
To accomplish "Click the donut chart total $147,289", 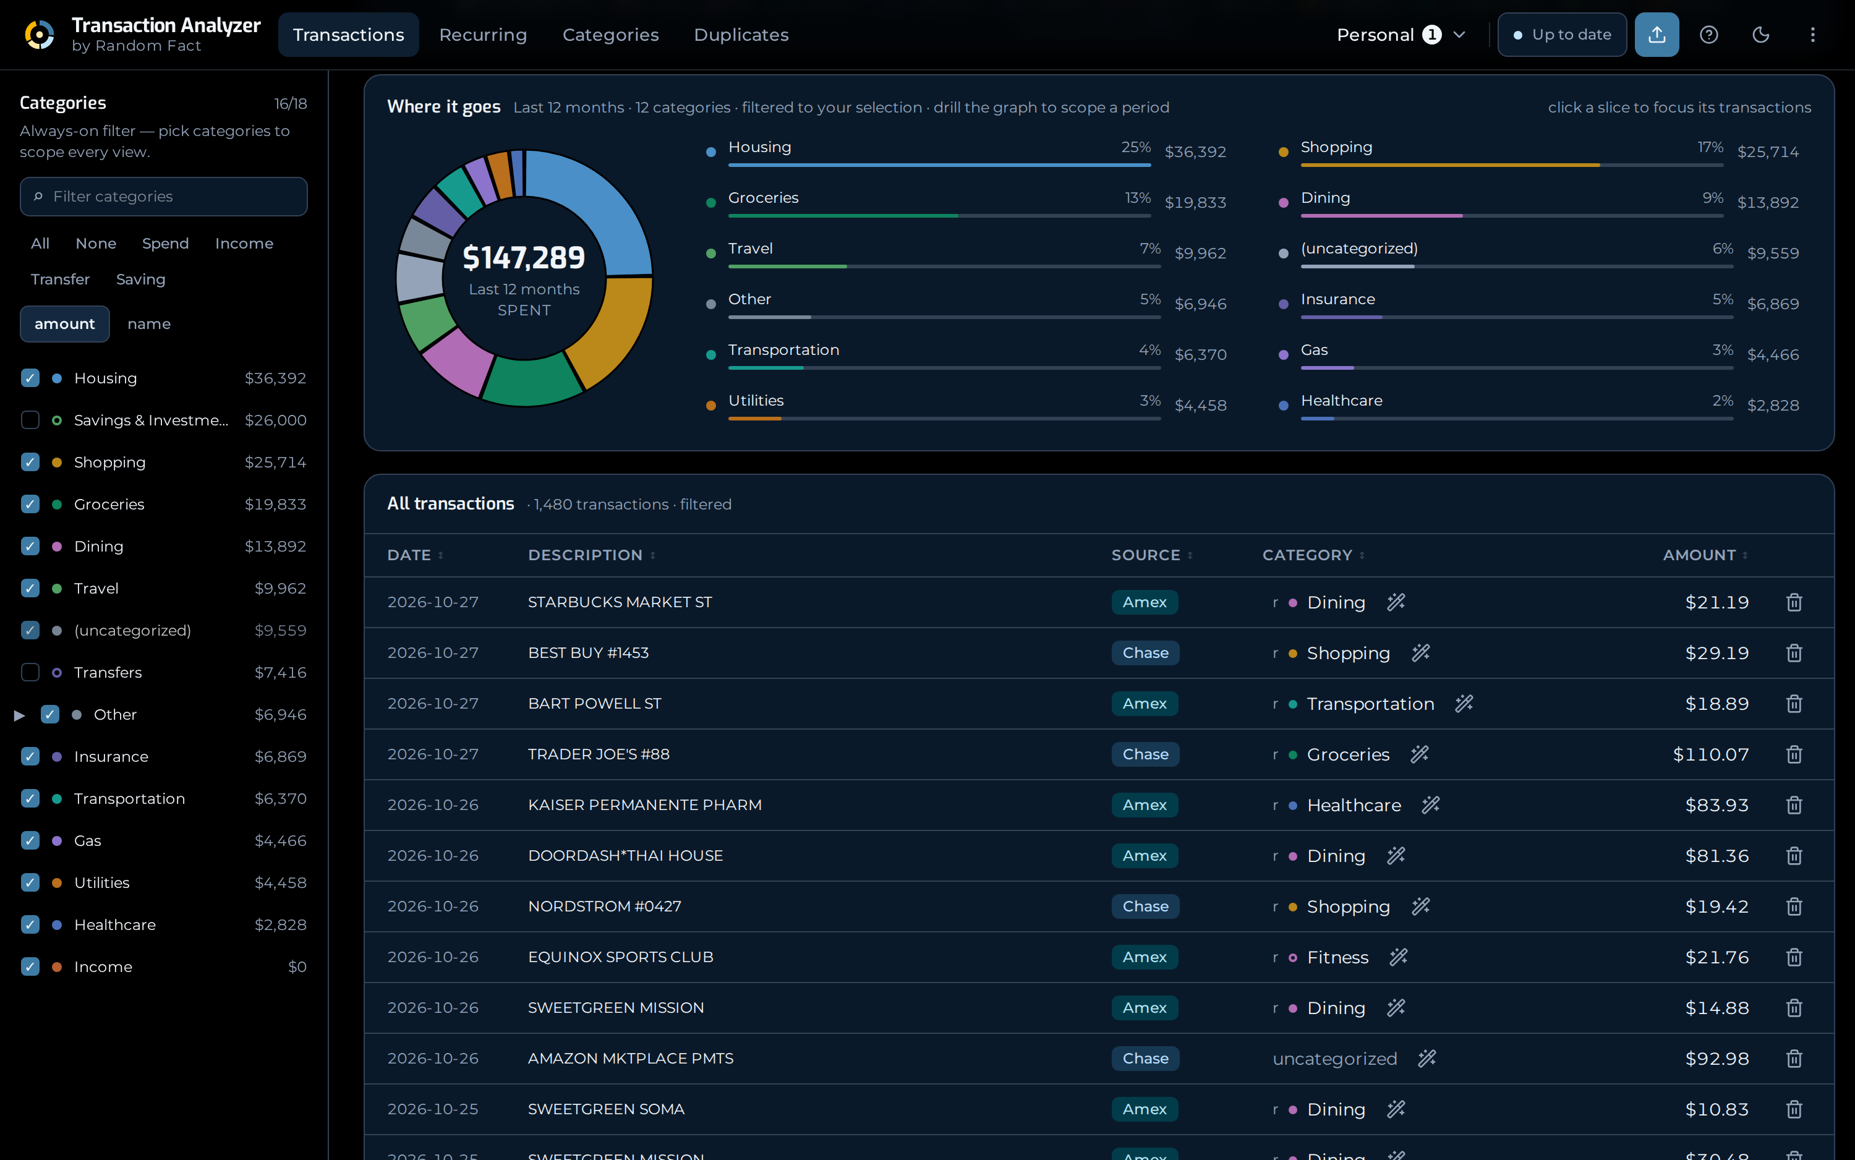I will (x=523, y=258).
